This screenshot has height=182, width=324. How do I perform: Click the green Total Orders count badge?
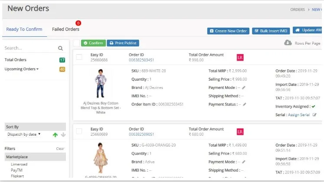62,60
